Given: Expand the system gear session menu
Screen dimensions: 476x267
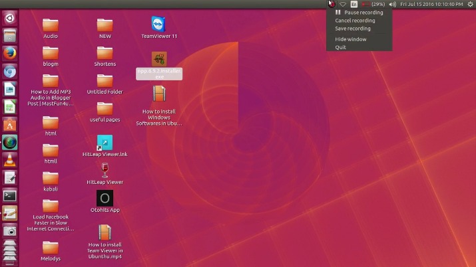Looking at the screenshot, I should [x=470, y=4].
